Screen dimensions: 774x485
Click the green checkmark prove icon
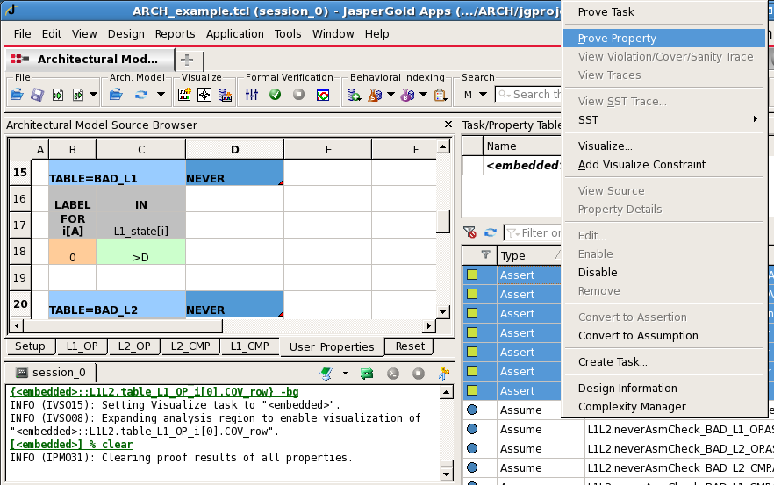point(275,94)
